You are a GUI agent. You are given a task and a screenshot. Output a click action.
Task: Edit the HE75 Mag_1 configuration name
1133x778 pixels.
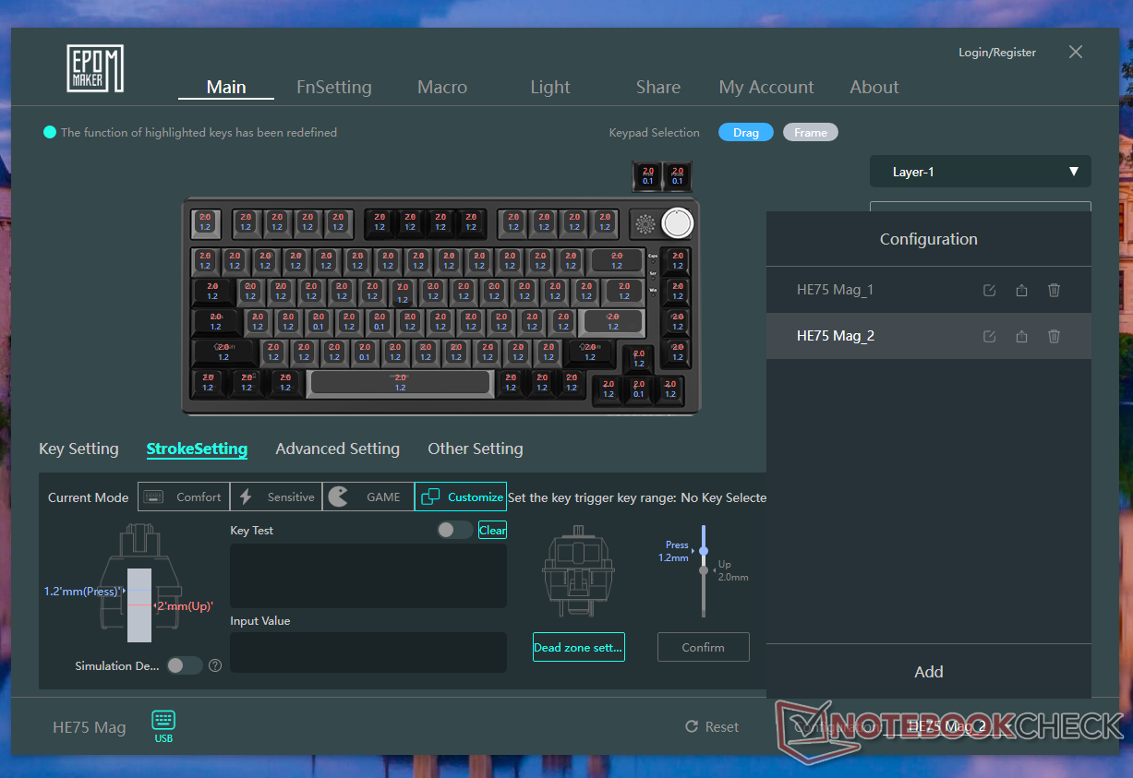[x=989, y=290]
